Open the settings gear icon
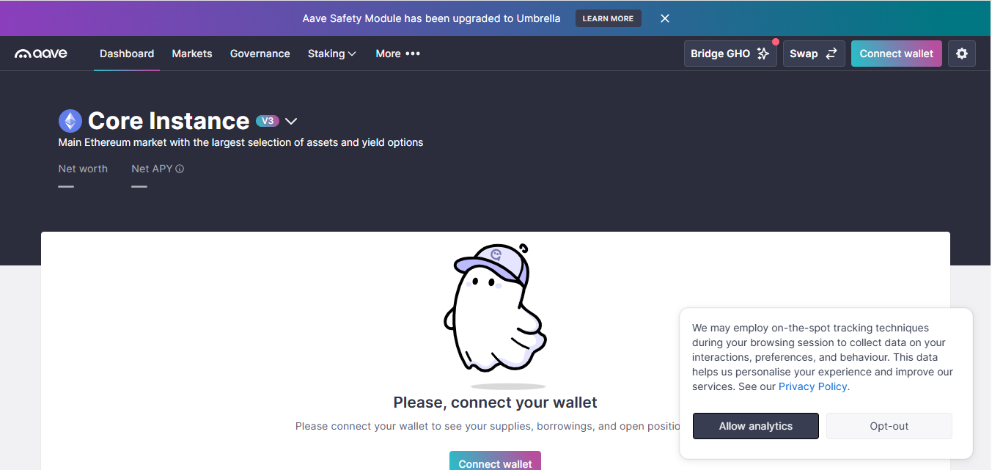This screenshot has height=470, width=992. tap(962, 54)
